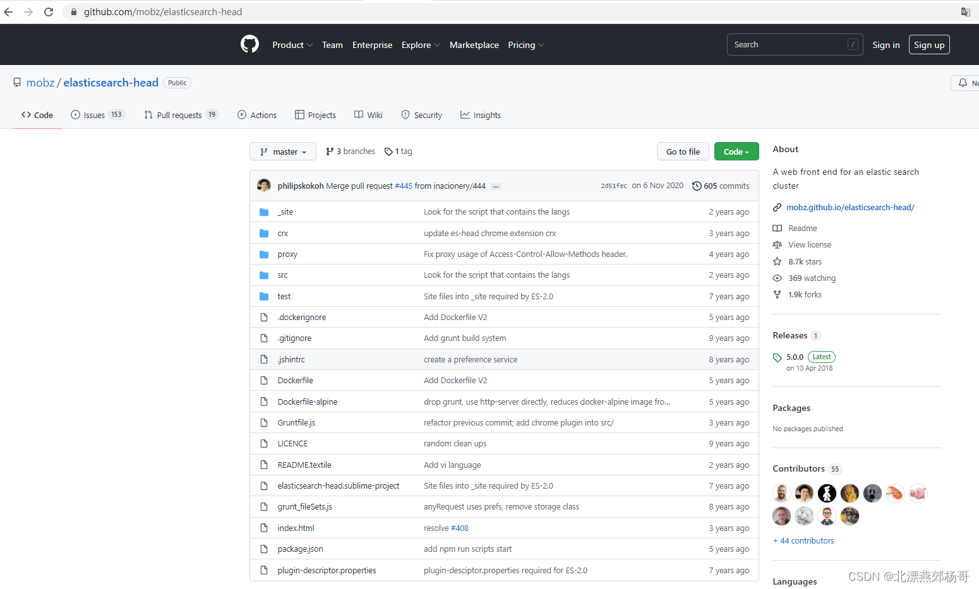
Task: Open the mobz.github.io/elasticsearch-head/ link
Action: (850, 208)
